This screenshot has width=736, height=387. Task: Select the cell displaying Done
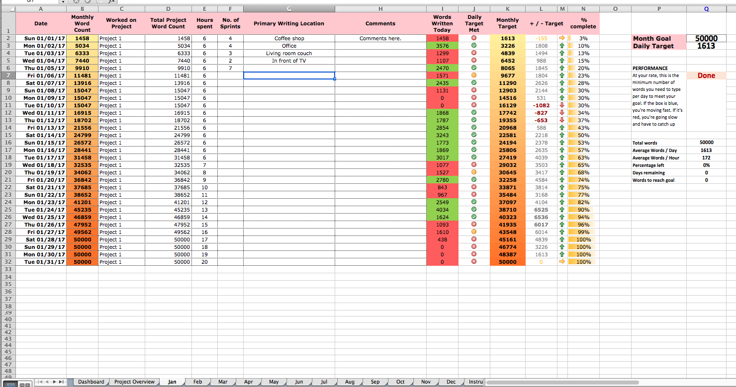coord(706,75)
